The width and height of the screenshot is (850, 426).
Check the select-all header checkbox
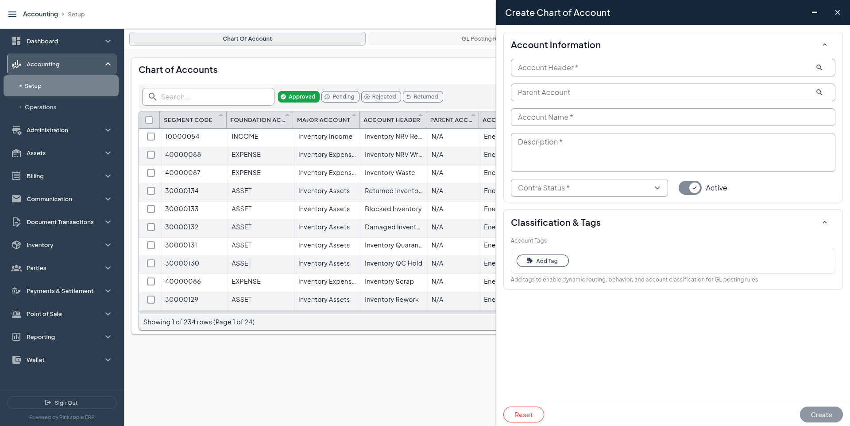pos(149,120)
